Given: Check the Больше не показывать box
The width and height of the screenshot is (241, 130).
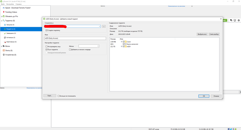Looking at the screenshot, I should tap(58, 96).
